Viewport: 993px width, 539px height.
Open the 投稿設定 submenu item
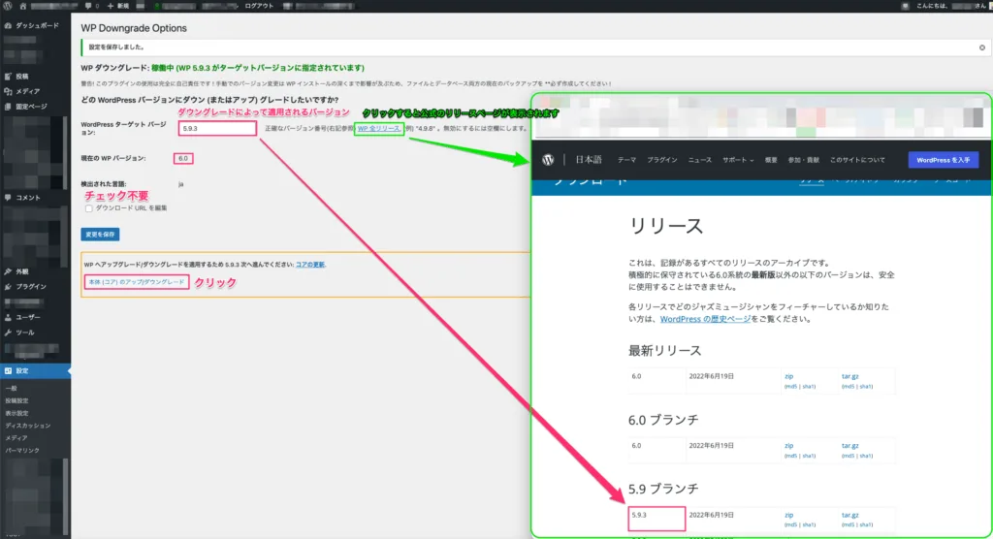[x=16, y=401]
